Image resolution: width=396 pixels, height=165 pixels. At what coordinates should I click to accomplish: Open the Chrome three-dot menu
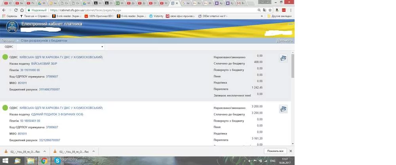click(291, 10)
